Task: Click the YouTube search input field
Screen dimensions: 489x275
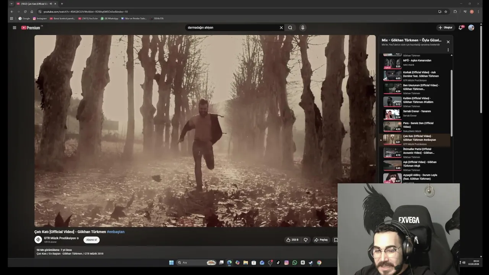Action: 232,27
